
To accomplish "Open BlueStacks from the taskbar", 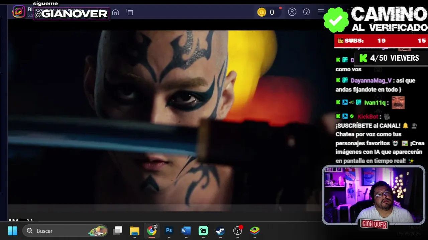I will pos(255,231).
